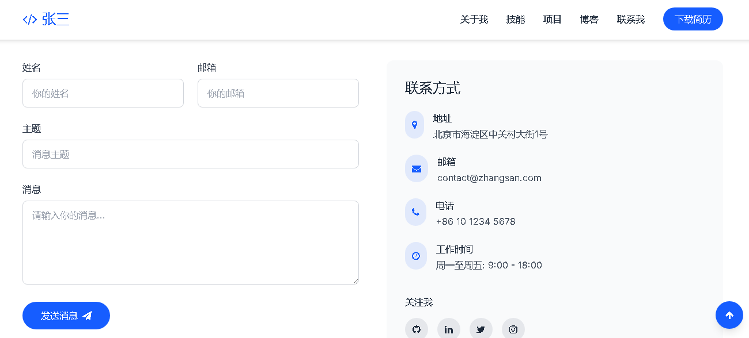Click the envelope email icon

coord(416,168)
